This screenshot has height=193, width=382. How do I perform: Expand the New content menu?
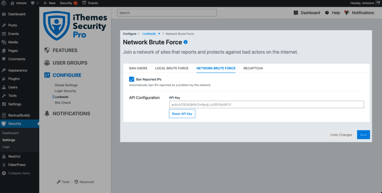[x=50, y=3]
